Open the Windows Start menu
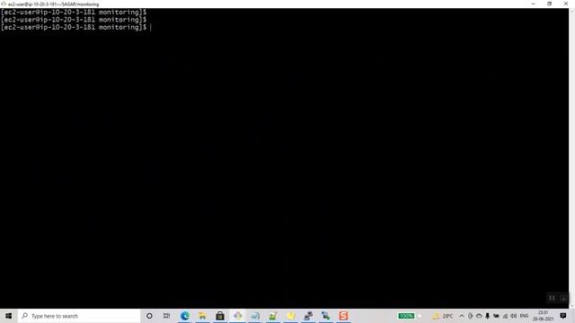Screen dimensions: 575x323 (x=8, y=316)
